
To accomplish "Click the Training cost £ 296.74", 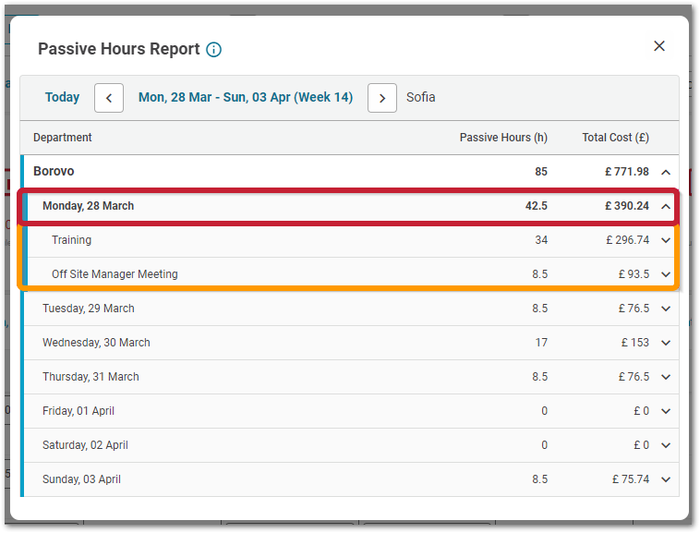I will click(x=627, y=240).
